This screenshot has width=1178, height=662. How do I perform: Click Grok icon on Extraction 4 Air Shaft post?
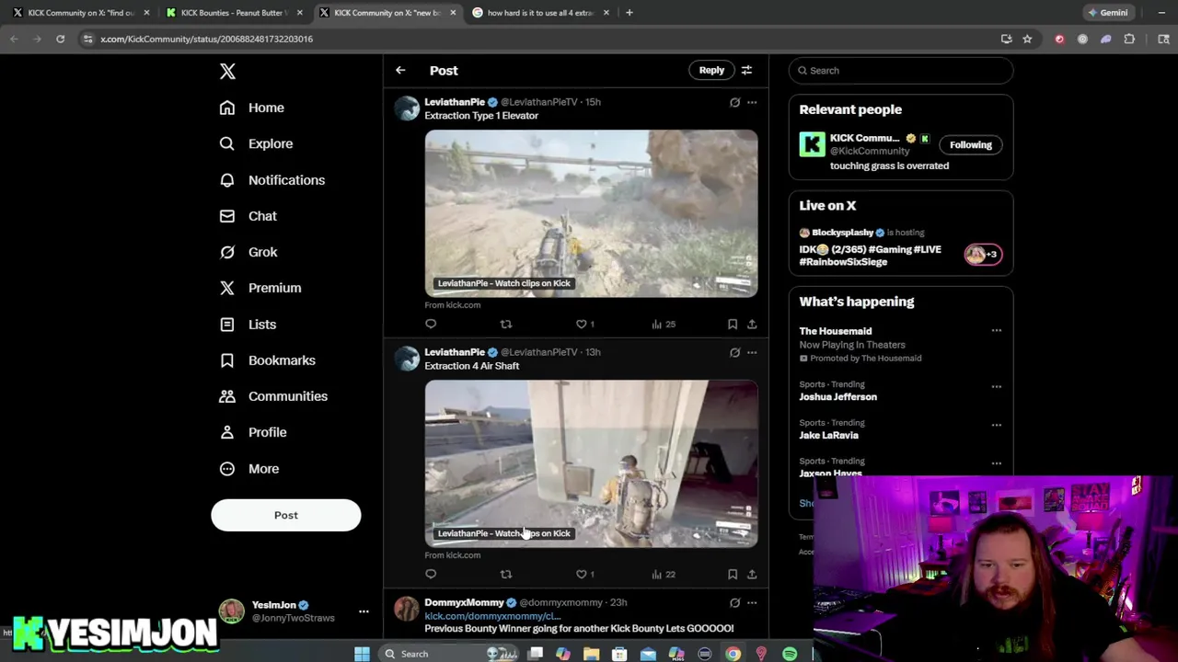734,352
